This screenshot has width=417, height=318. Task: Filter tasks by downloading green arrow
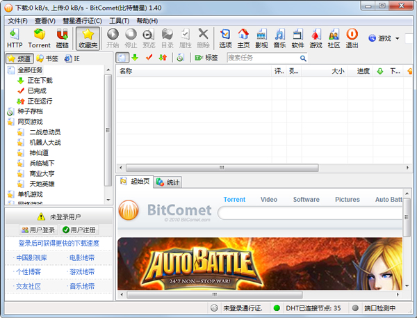pyautogui.click(x=135, y=57)
